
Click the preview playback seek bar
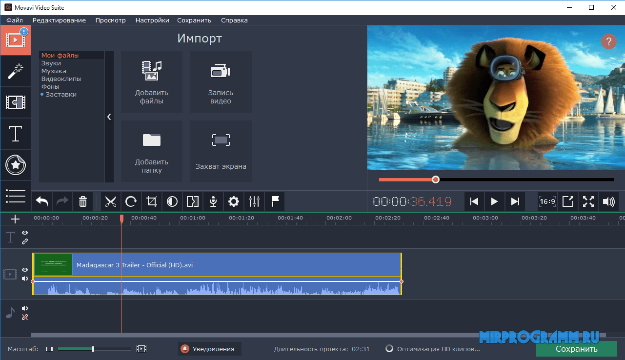[496, 180]
